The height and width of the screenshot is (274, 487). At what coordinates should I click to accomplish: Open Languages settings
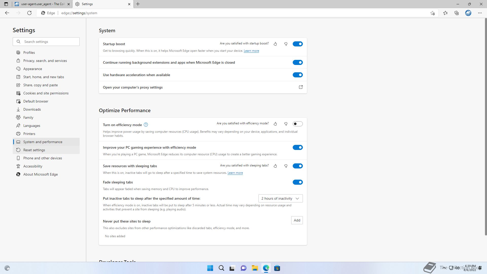(46, 126)
